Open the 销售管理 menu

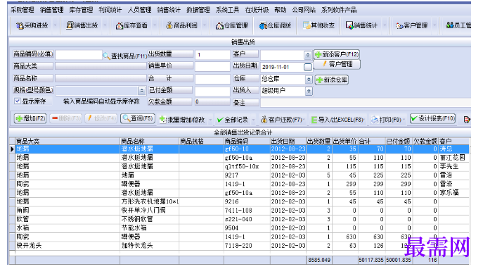coord(51,10)
